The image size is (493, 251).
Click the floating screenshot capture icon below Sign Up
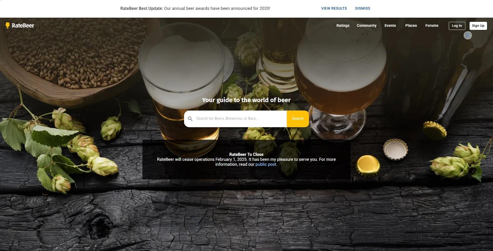(x=468, y=35)
